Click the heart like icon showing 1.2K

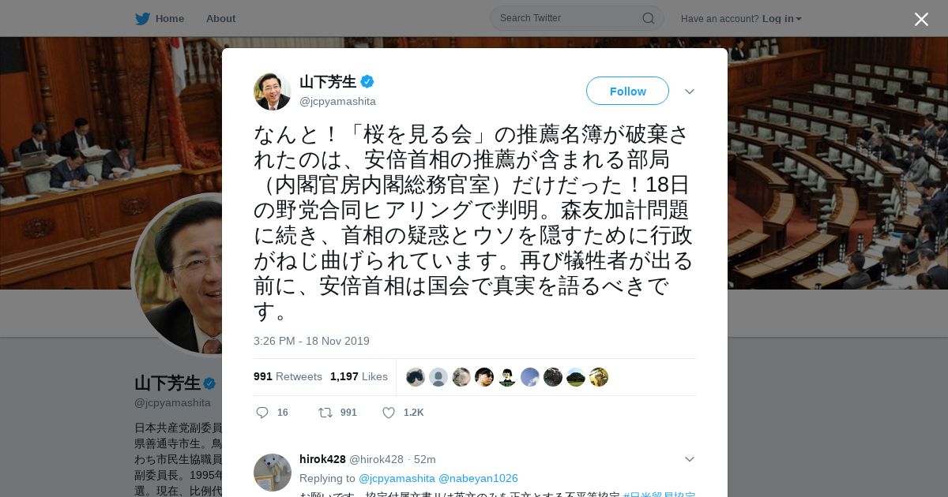pyautogui.click(x=389, y=413)
